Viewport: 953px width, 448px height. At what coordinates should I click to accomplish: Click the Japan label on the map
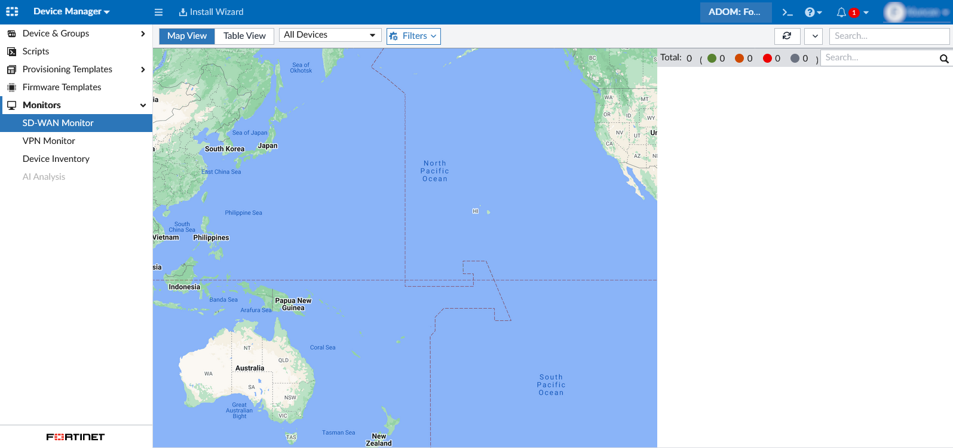pyautogui.click(x=268, y=146)
